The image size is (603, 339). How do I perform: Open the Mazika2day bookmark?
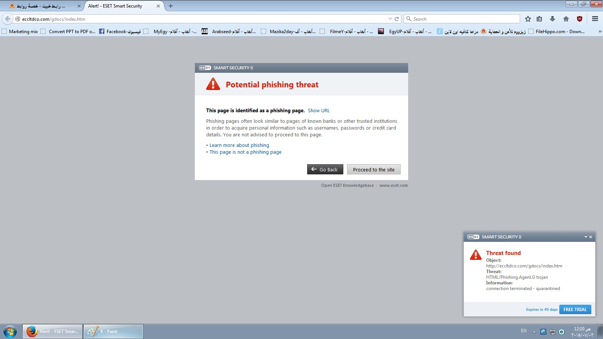point(289,32)
